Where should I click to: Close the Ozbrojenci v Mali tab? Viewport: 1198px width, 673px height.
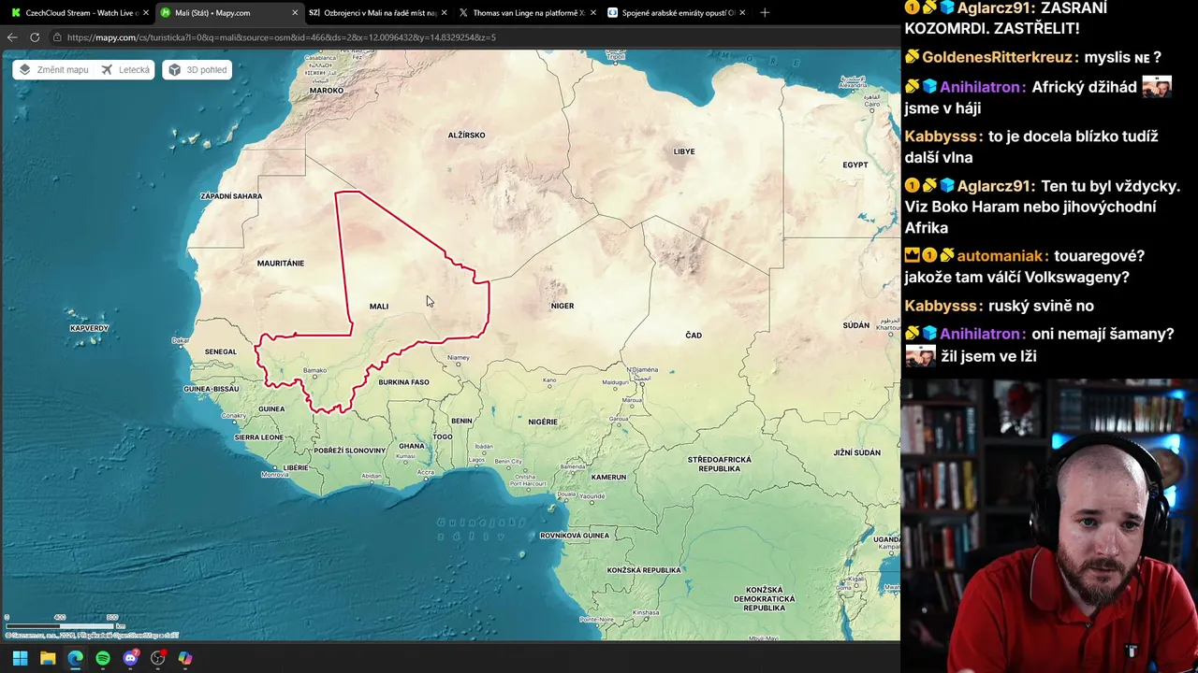tap(444, 13)
